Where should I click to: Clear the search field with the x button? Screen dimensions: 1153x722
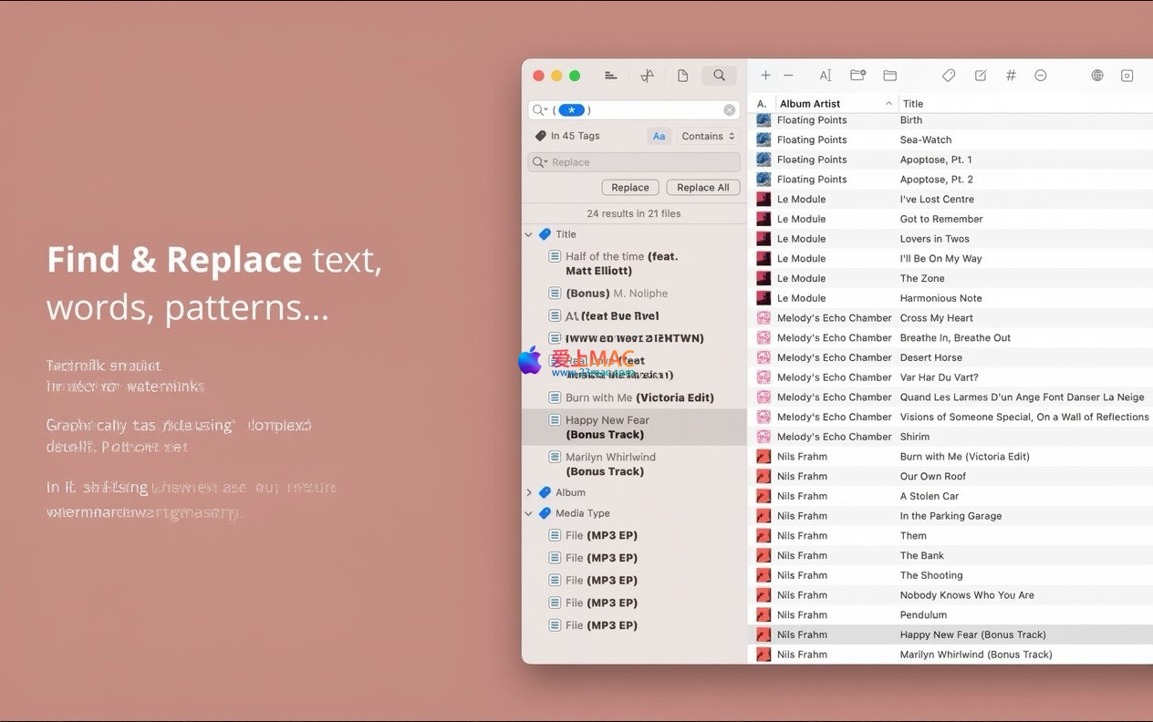(730, 110)
